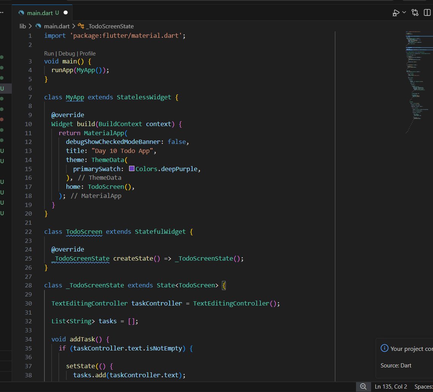Click 'setState' call on line 37
Viewport: 433px width, 392px height.
[x=80, y=366]
